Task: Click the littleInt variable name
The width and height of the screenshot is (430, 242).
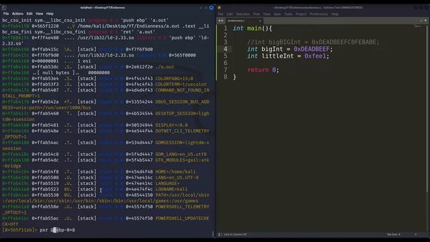Action: 277,56
